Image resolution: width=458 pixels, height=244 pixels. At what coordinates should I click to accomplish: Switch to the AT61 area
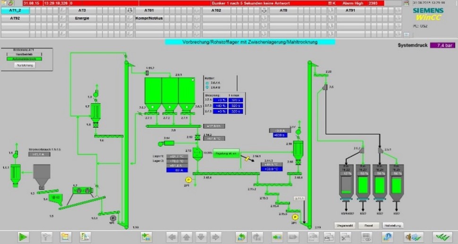(x=149, y=10)
